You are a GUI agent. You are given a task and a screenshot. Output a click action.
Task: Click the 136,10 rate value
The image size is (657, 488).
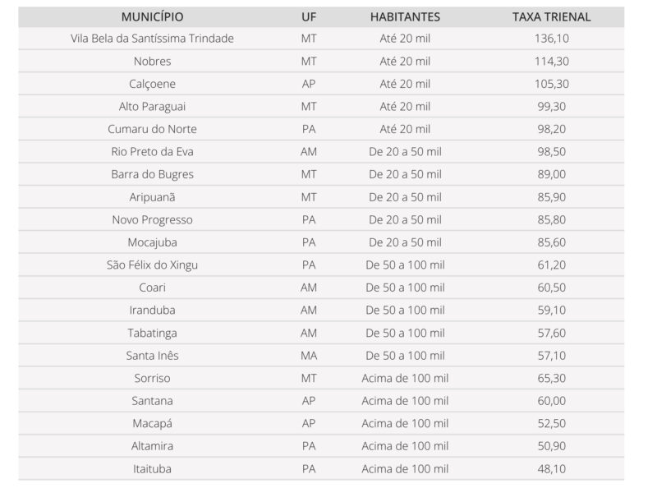point(551,39)
